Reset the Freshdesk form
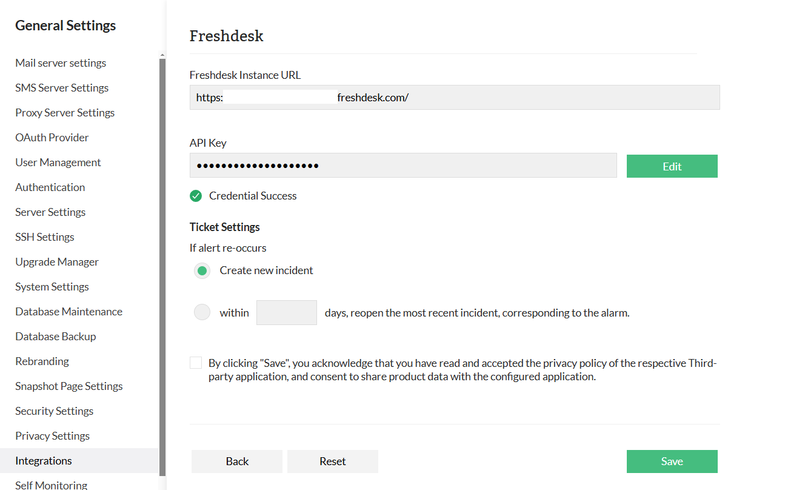Viewport: 785px width, 490px height. pyautogui.click(x=333, y=461)
